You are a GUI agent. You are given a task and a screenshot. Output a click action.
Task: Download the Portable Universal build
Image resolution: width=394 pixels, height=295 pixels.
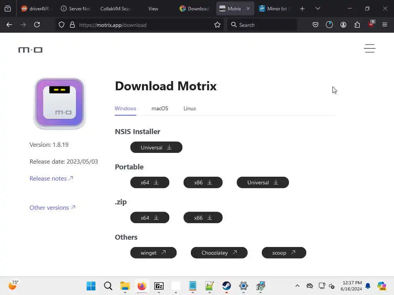[x=263, y=182]
